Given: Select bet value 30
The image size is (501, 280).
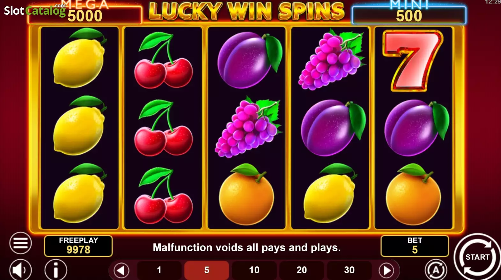Looking at the screenshot, I should coord(349,270).
